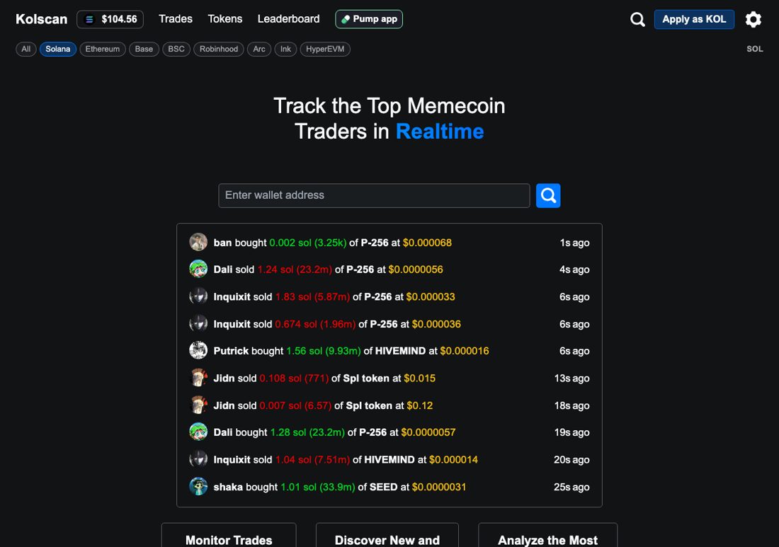779x547 pixels.
Task: Click Spl token on the $0.015 row
Action: (x=366, y=379)
